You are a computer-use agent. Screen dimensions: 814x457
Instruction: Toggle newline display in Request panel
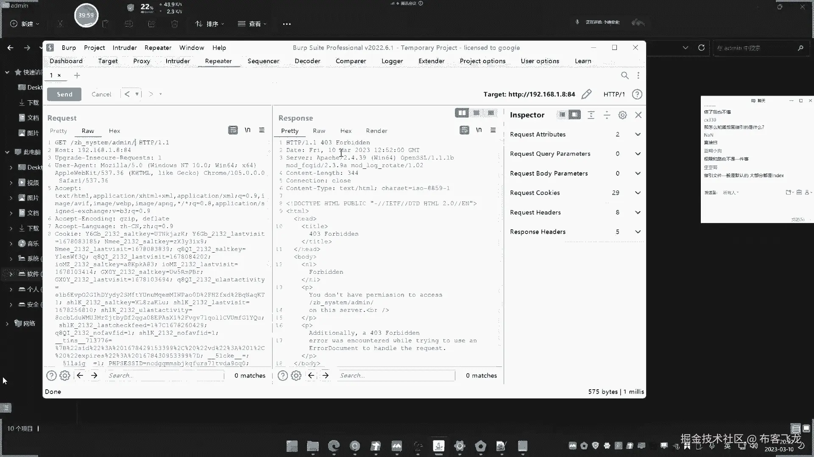pos(248,130)
